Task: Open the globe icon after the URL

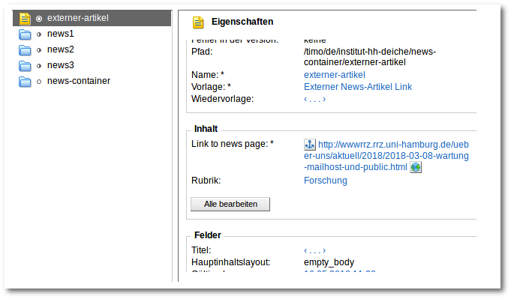Action: (x=416, y=167)
